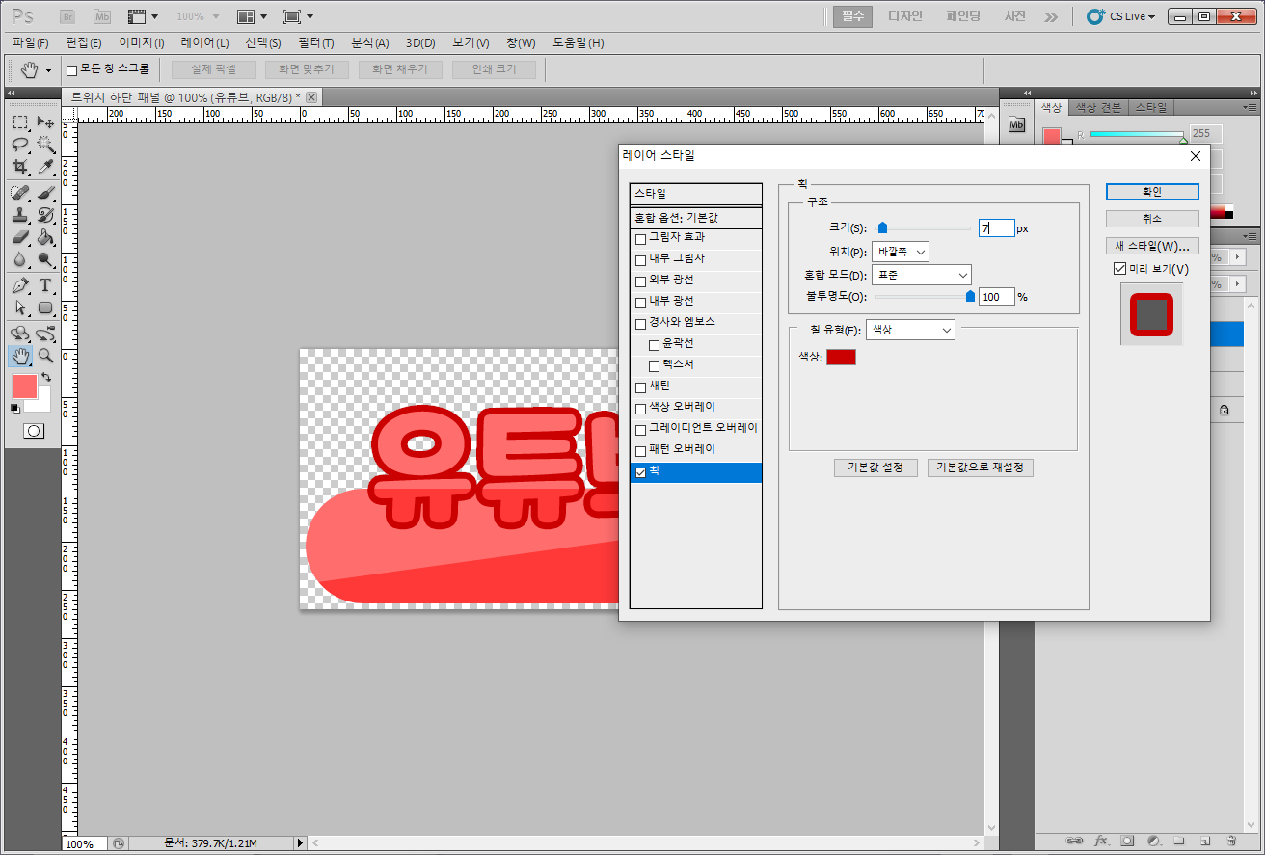Toggle the 미리 보기(V) preview checkbox
The height and width of the screenshot is (855, 1265).
(x=1119, y=269)
